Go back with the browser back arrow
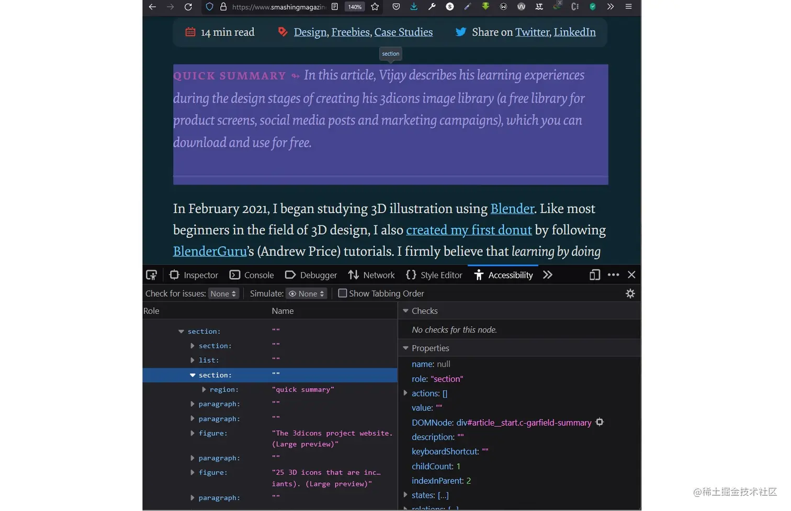Screen dimensions: 791x511 coord(152,7)
